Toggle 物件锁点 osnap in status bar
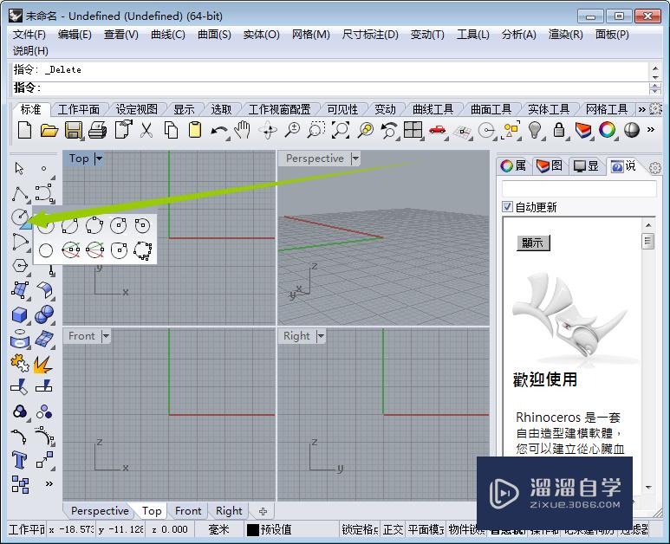Image resolution: width=670 pixels, height=544 pixels. click(466, 530)
